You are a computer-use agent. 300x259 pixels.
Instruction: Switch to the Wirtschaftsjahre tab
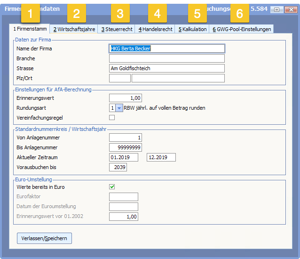(74, 29)
